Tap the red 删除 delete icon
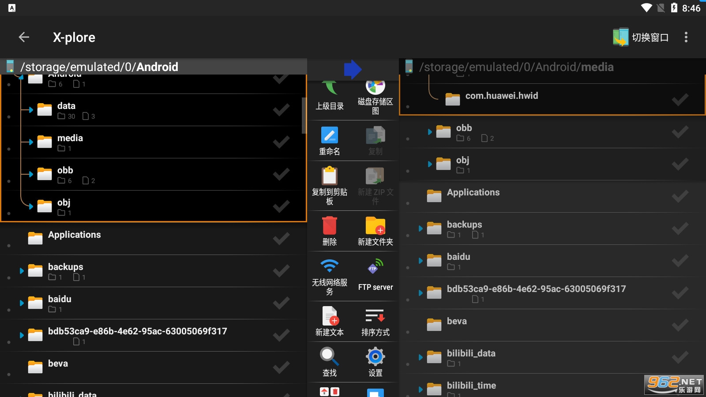Viewport: 706px width, 397px height. pyautogui.click(x=330, y=225)
